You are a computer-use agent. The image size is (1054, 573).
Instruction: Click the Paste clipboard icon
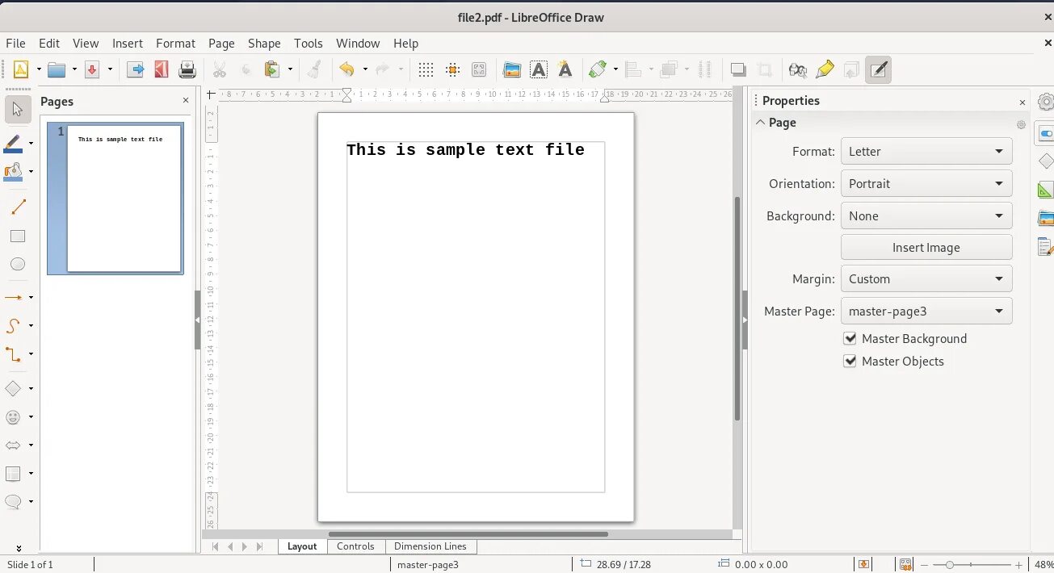click(x=272, y=69)
